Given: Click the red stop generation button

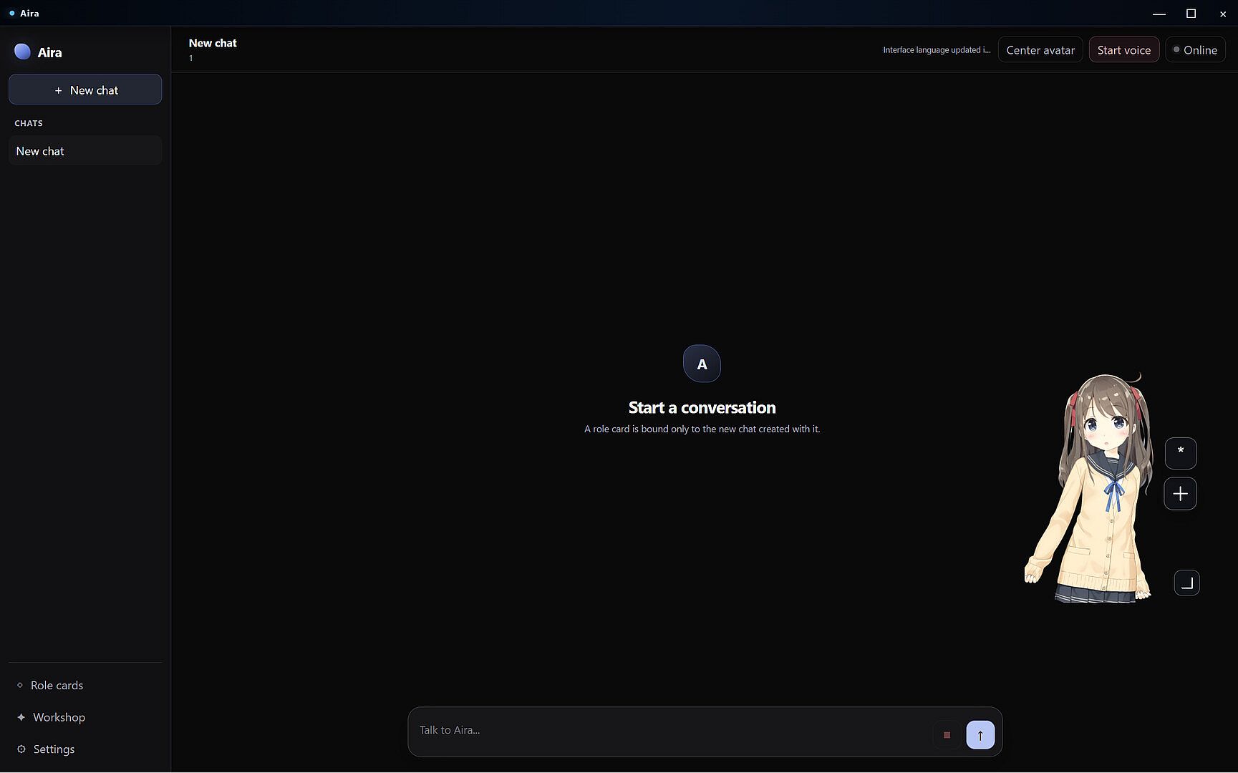Looking at the screenshot, I should 947,734.
